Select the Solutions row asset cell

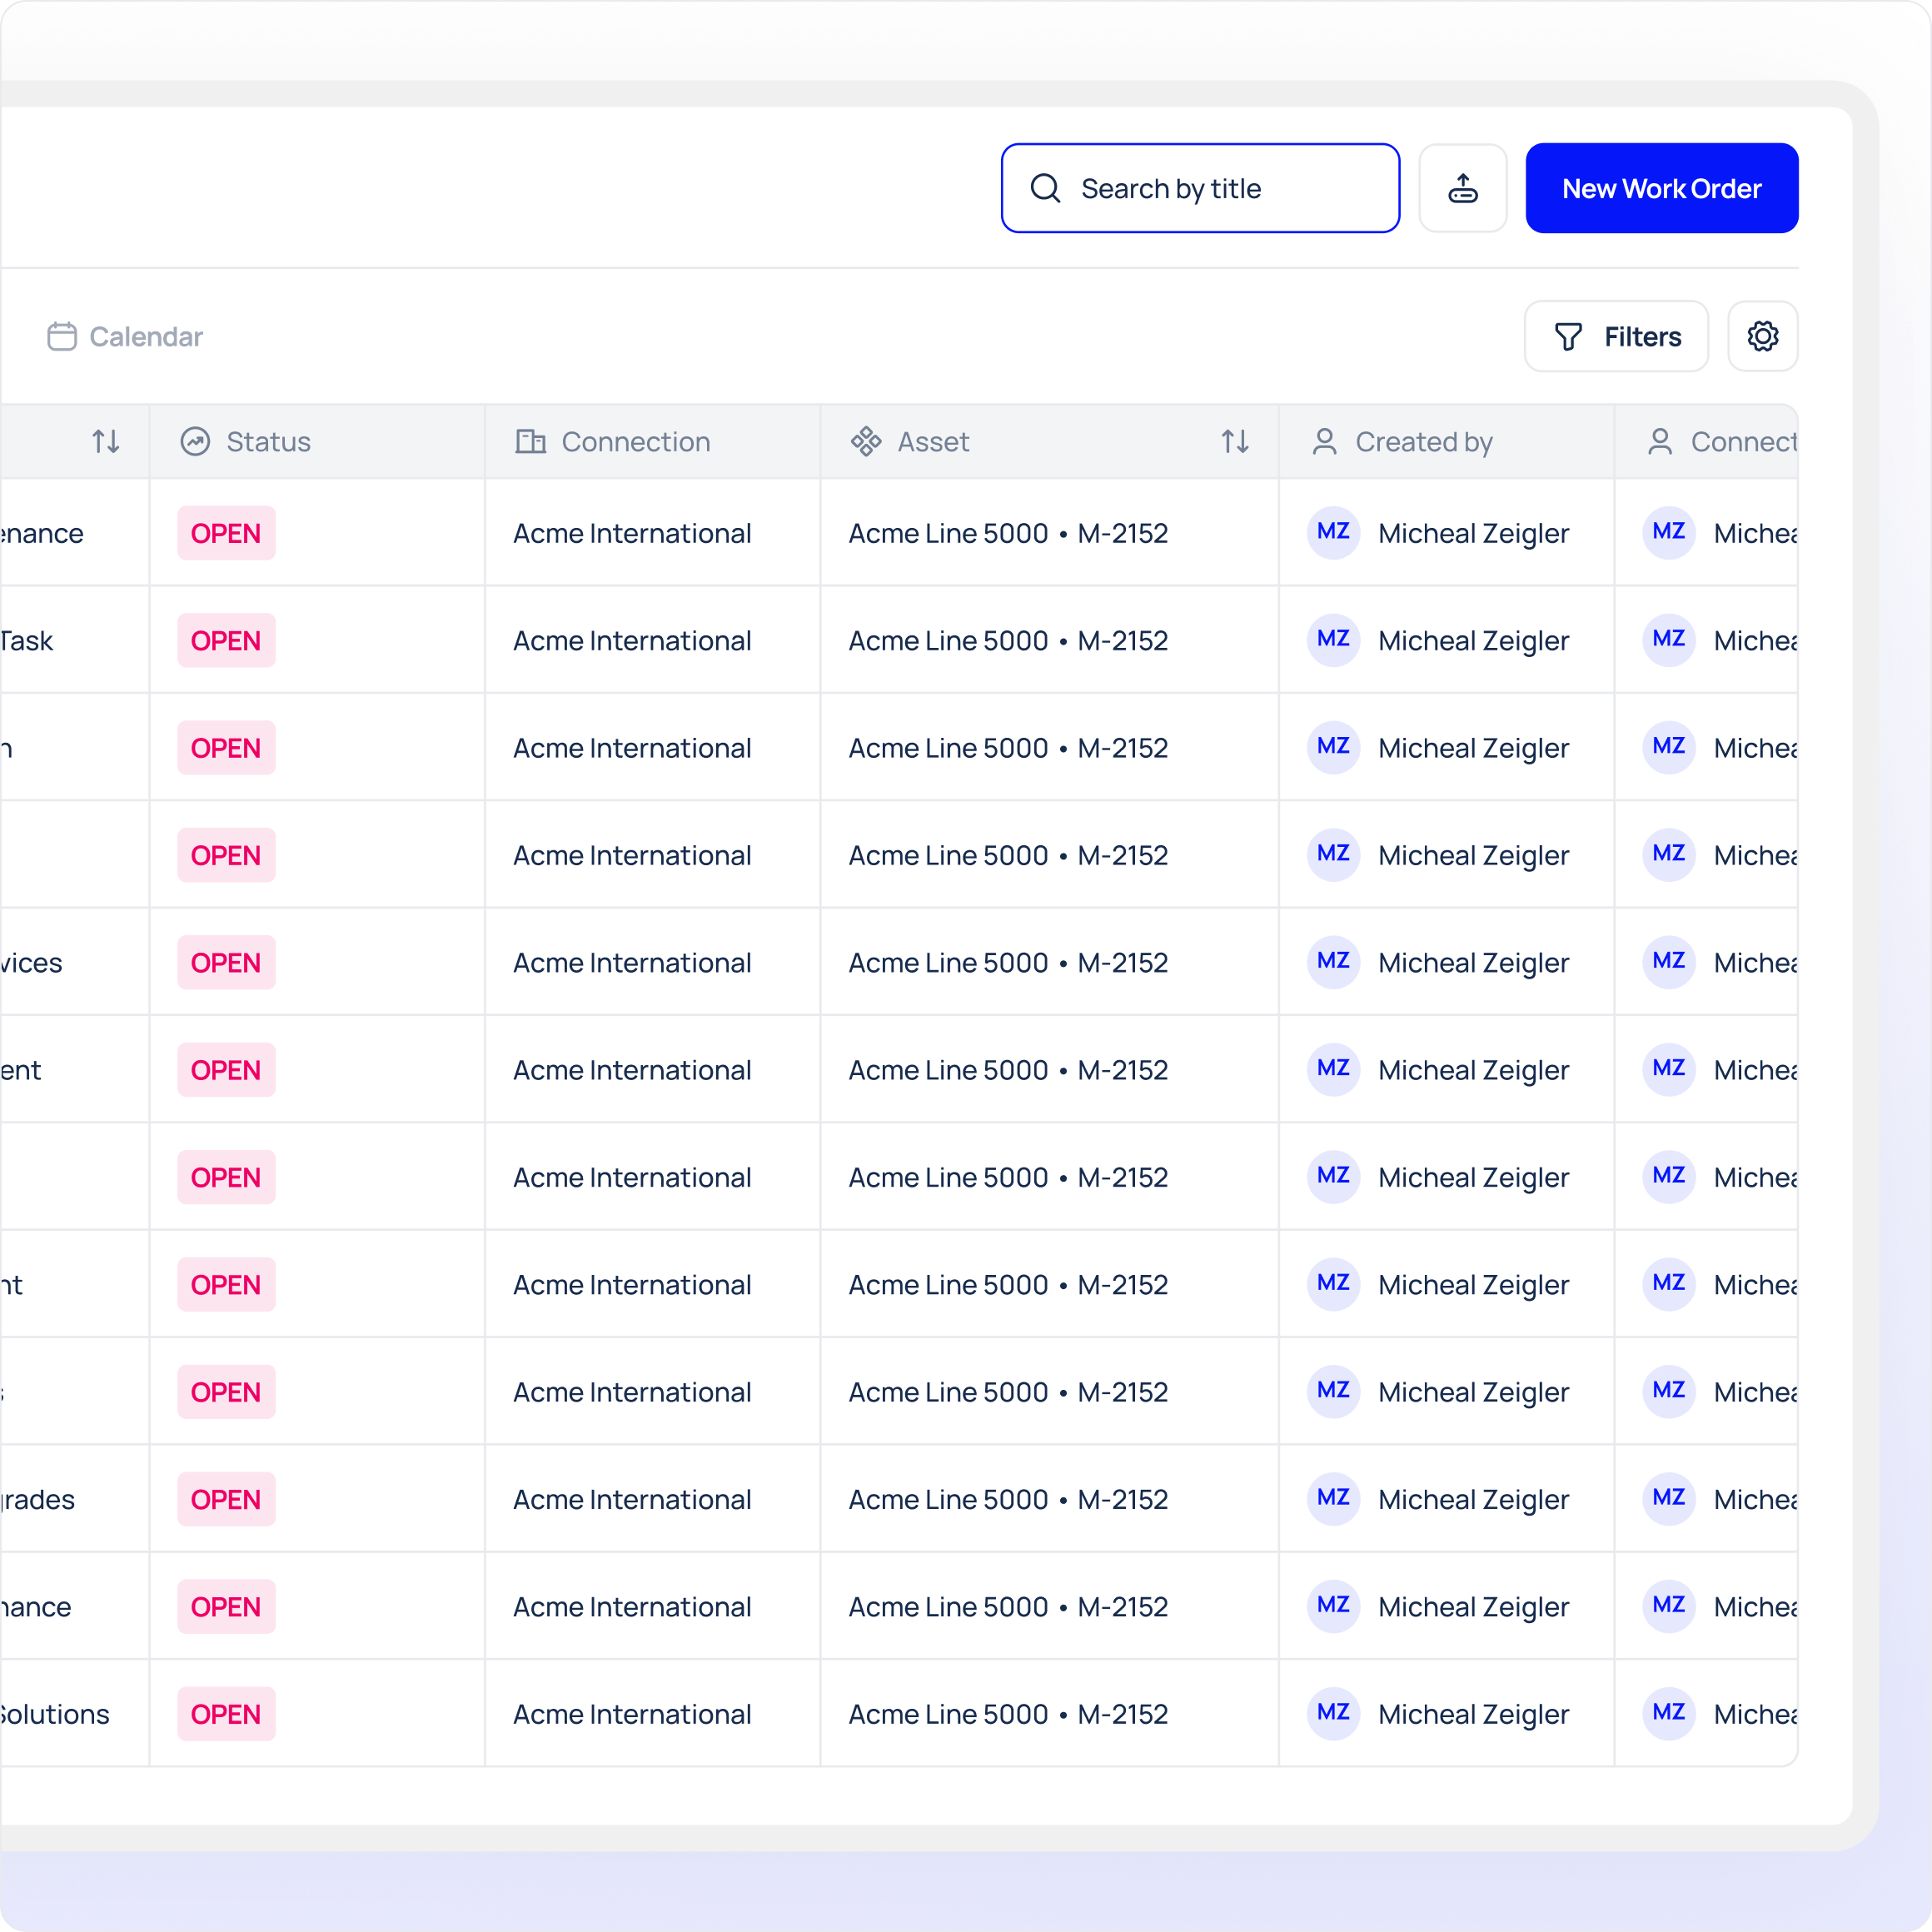(x=1007, y=1714)
